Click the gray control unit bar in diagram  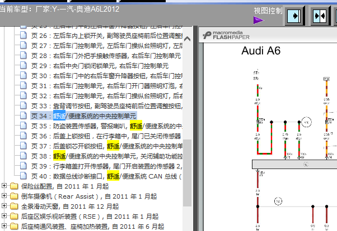[294, 164]
